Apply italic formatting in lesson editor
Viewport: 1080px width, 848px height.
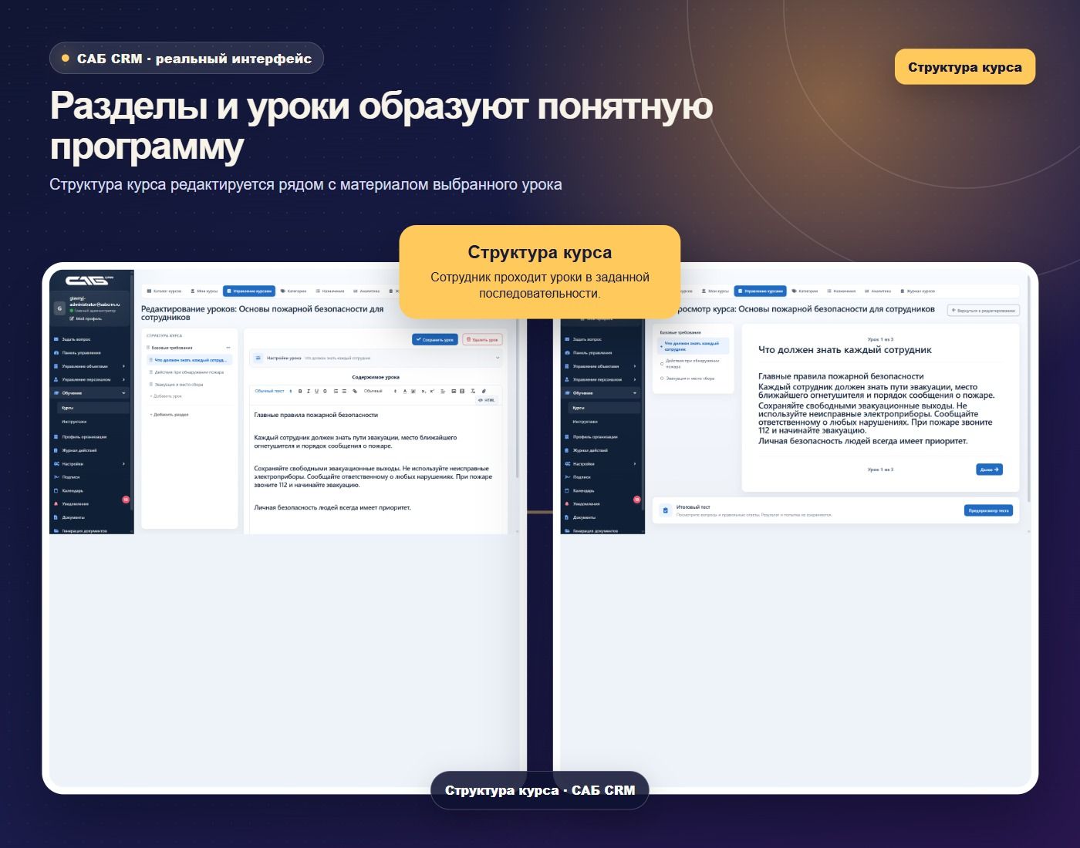click(x=309, y=391)
